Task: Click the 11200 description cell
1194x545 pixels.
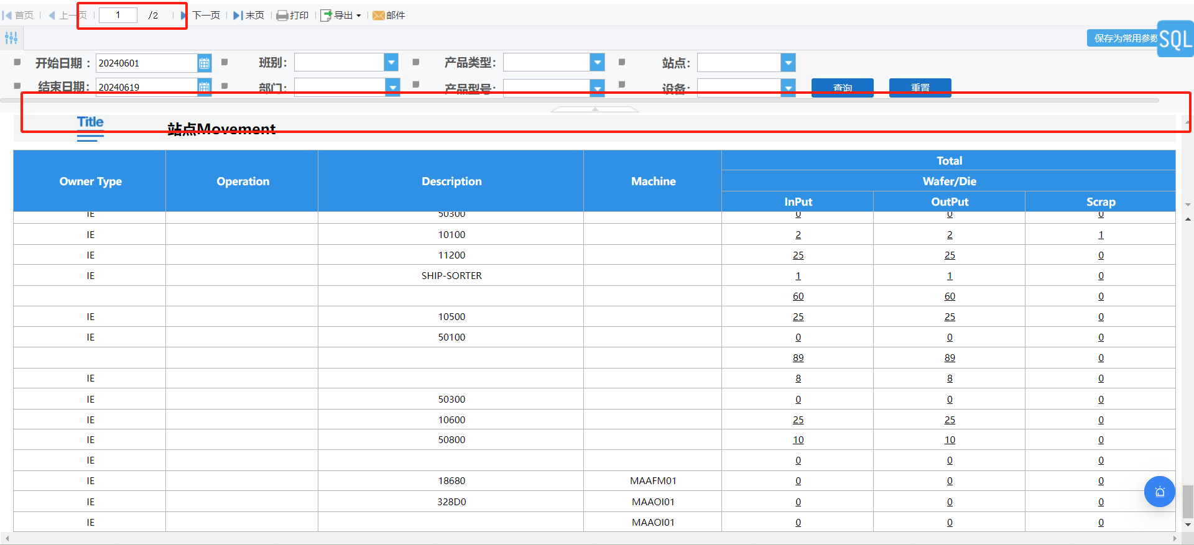Action: pyautogui.click(x=451, y=255)
